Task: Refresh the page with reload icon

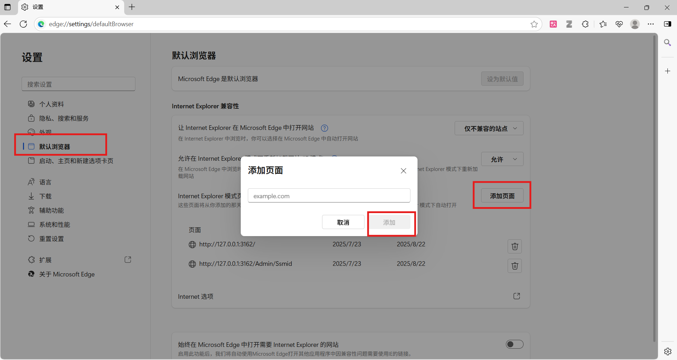Action: click(x=23, y=24)
